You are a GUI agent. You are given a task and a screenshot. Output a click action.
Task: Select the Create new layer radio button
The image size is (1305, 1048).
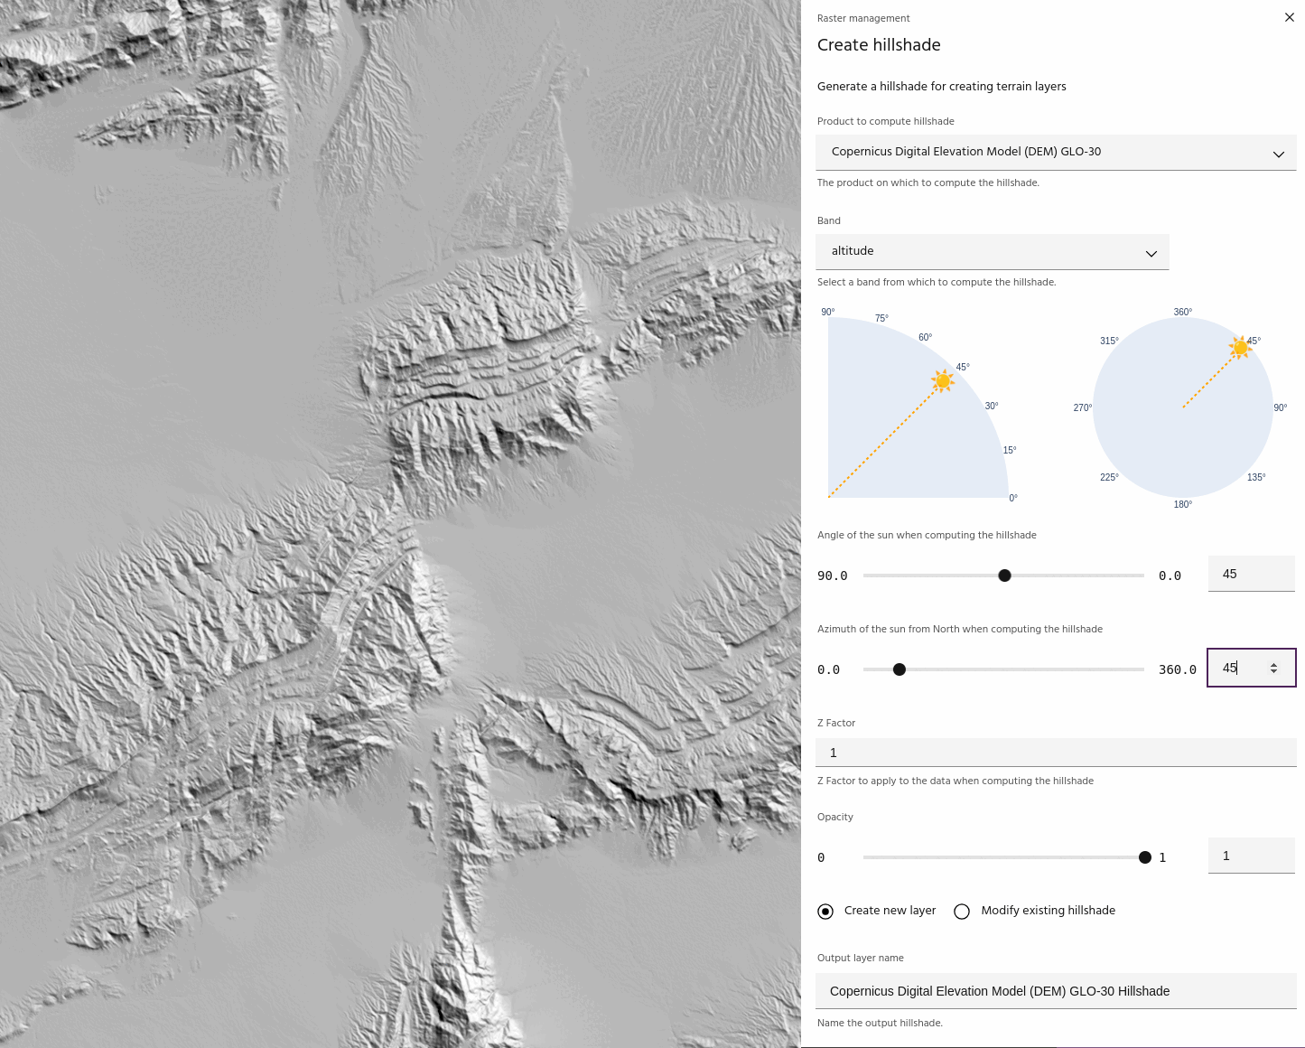click(825, 911)
